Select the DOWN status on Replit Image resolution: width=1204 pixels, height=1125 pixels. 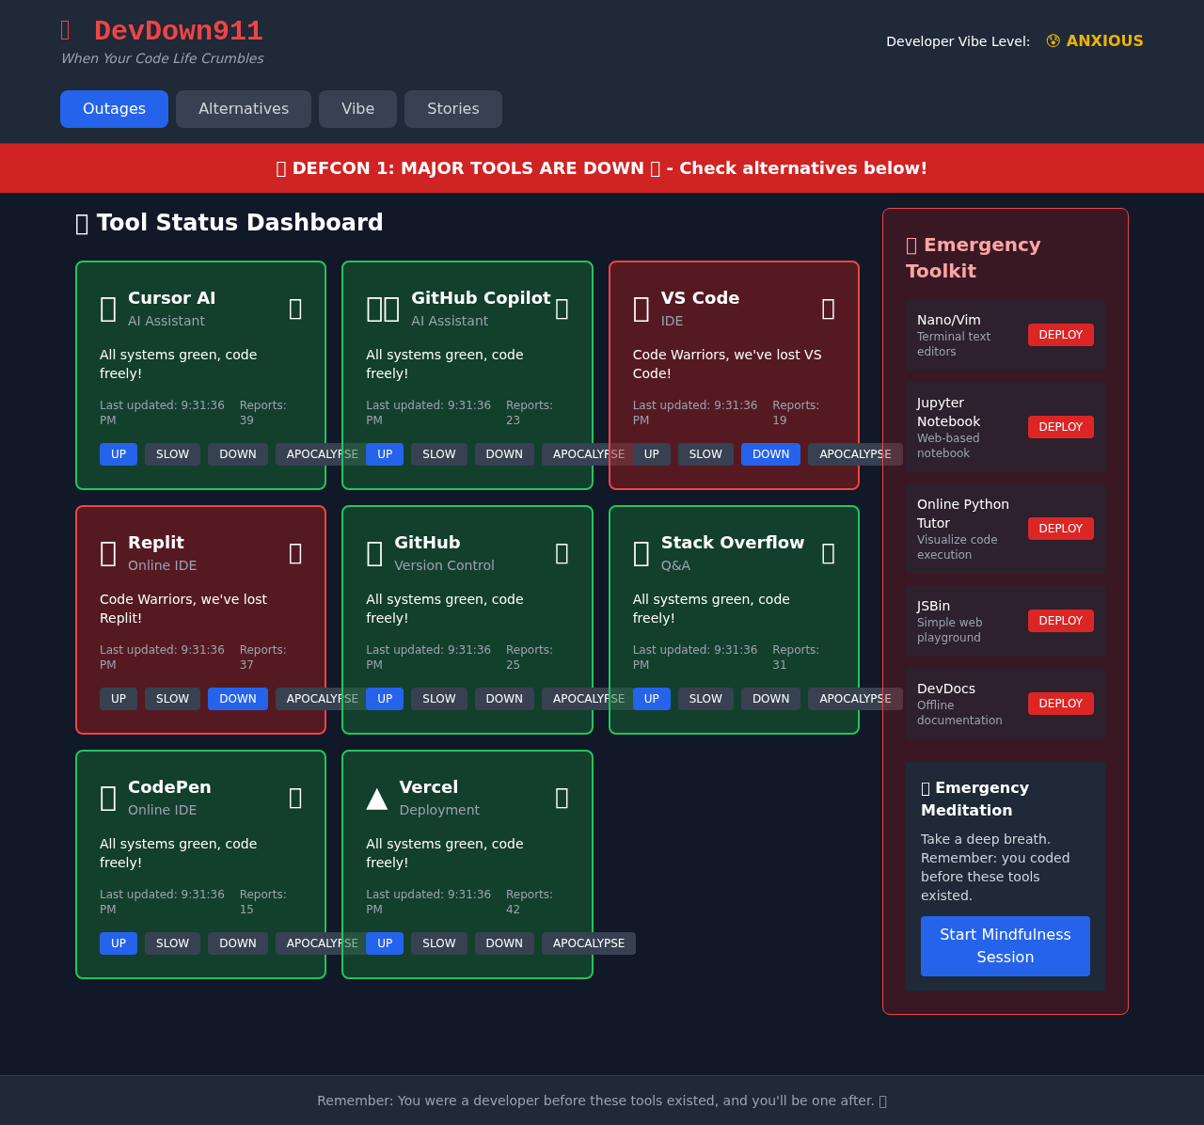[x=238, y=699]
